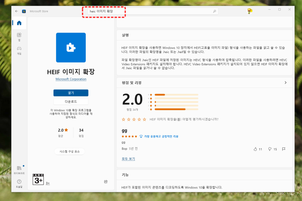The width and height of the screenshot is (302, 201).
Task: Open the 시스템 구성 요소 button
Action: coord(69,152)
